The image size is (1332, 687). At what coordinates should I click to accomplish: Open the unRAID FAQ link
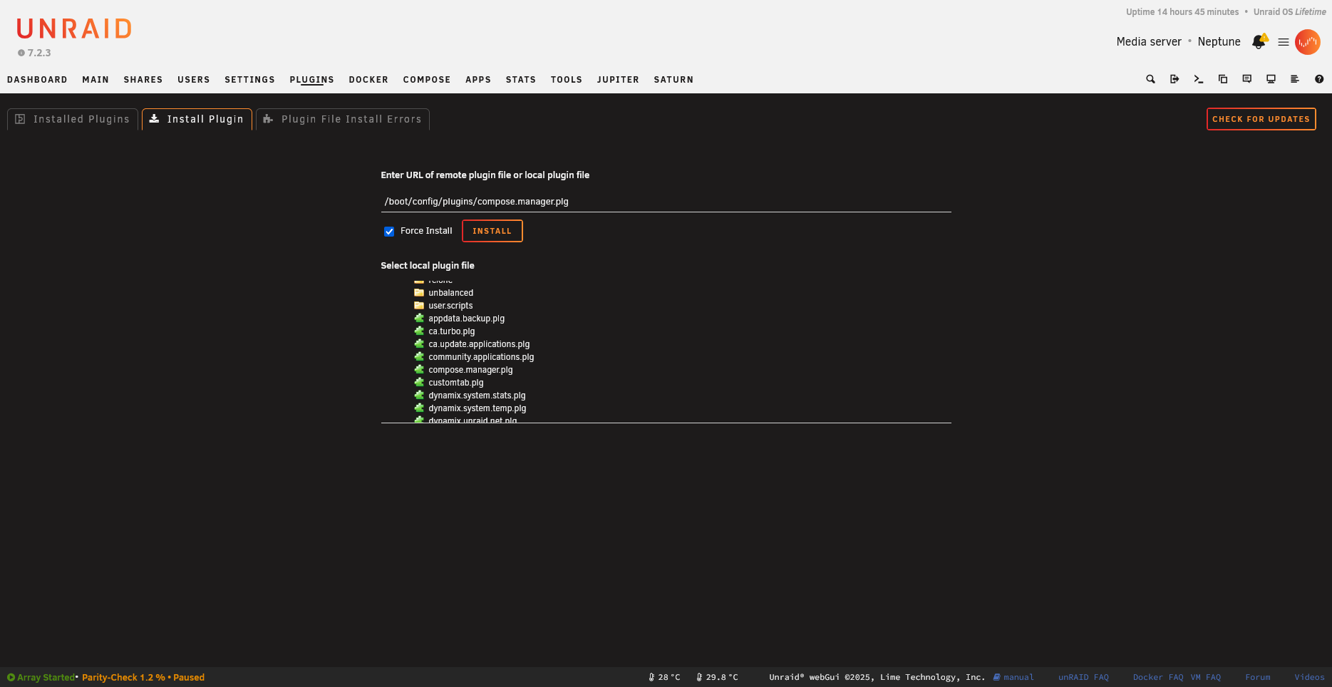[x=1083, y=677]
